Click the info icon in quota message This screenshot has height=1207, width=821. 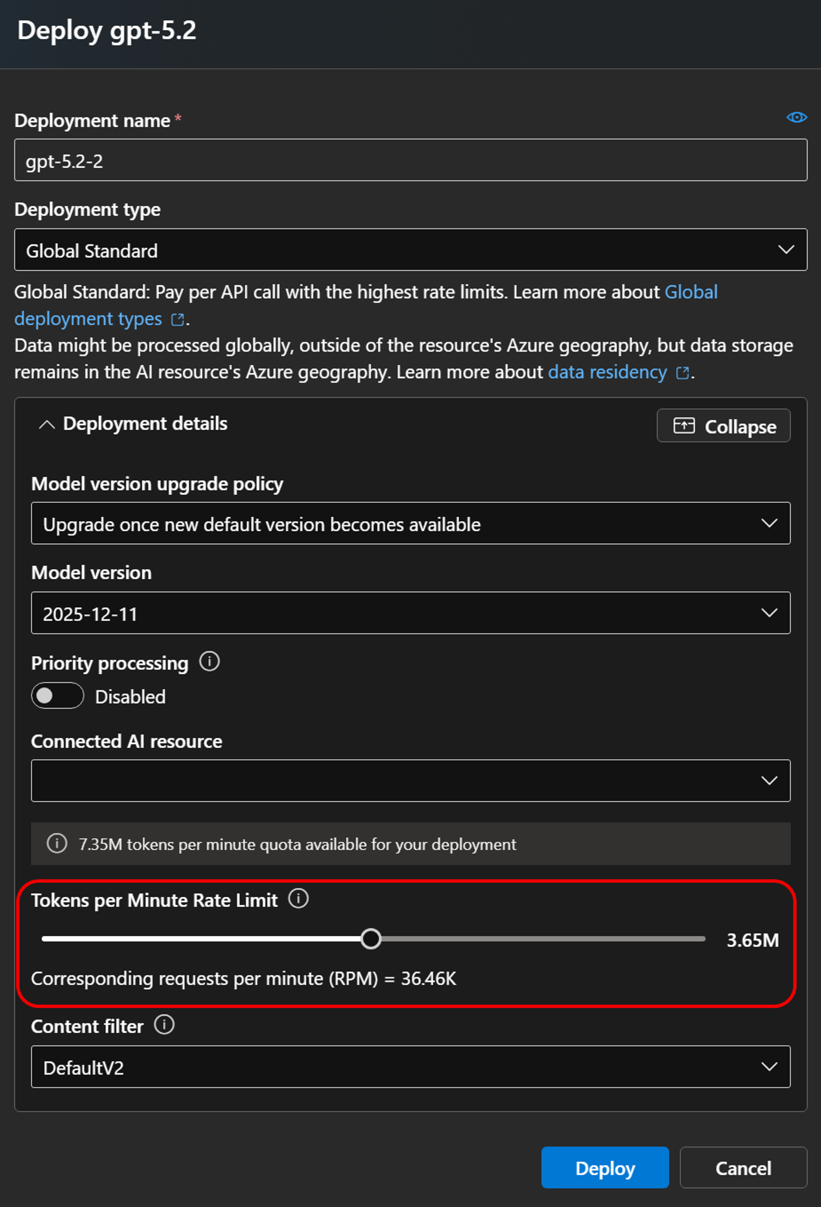pyautogui.click(x=57, y=844)
